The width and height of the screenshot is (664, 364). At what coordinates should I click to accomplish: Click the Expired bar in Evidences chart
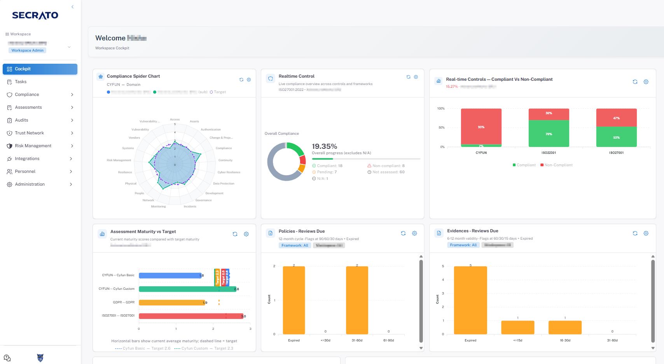tap(470, 300)
